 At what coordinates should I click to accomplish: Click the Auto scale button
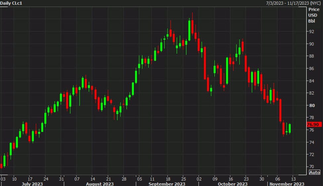(x=314, y=172)
